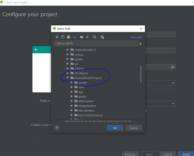194x156 pixels.
Task: Select the app folder row
Action: point(79,92)
